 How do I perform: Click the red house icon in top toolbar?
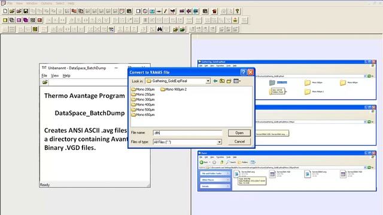point(214,11)
